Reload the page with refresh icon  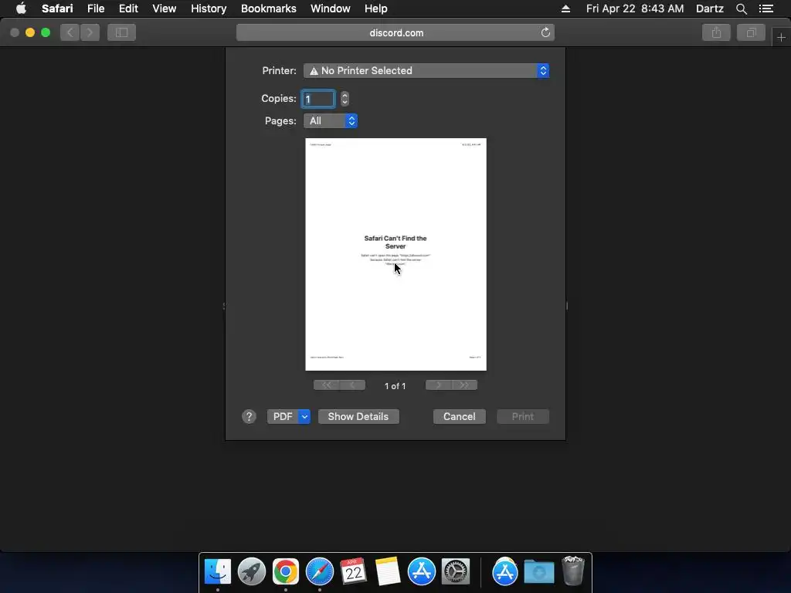pyautogui.click(x=545, y=32)
